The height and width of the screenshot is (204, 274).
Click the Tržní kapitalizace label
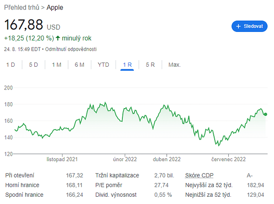(117, 175)
